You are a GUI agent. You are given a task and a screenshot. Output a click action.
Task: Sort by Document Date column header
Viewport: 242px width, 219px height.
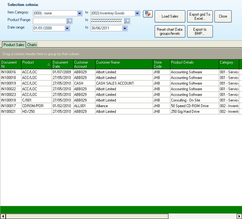(x=63, y=64)
